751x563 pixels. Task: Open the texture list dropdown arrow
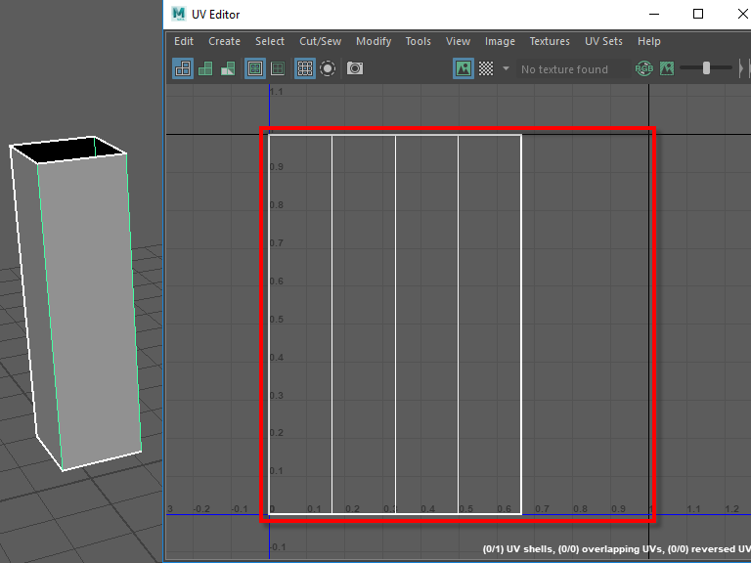coord(506,68)
